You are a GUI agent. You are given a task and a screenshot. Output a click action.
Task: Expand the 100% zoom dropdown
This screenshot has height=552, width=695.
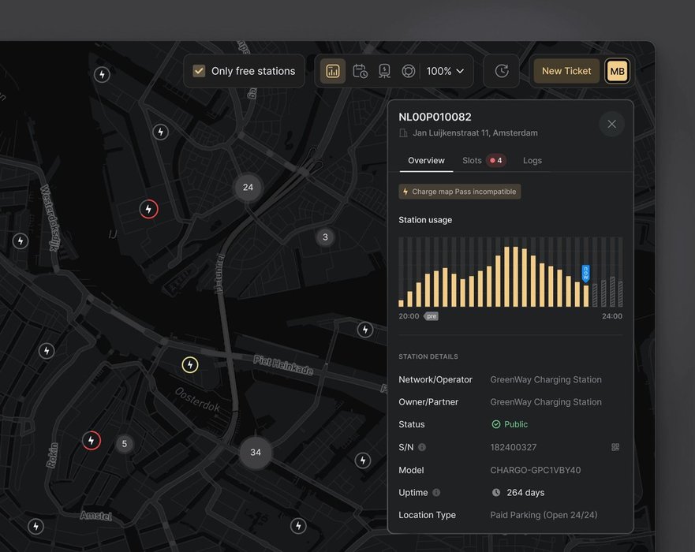click(x=446, y=71)
